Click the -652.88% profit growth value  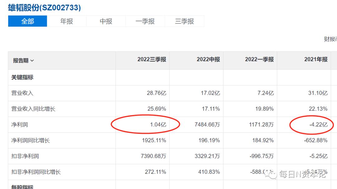coord(316,141)
